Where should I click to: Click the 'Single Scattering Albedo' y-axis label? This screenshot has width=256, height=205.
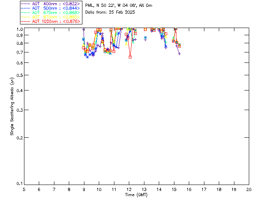point(12,107)
